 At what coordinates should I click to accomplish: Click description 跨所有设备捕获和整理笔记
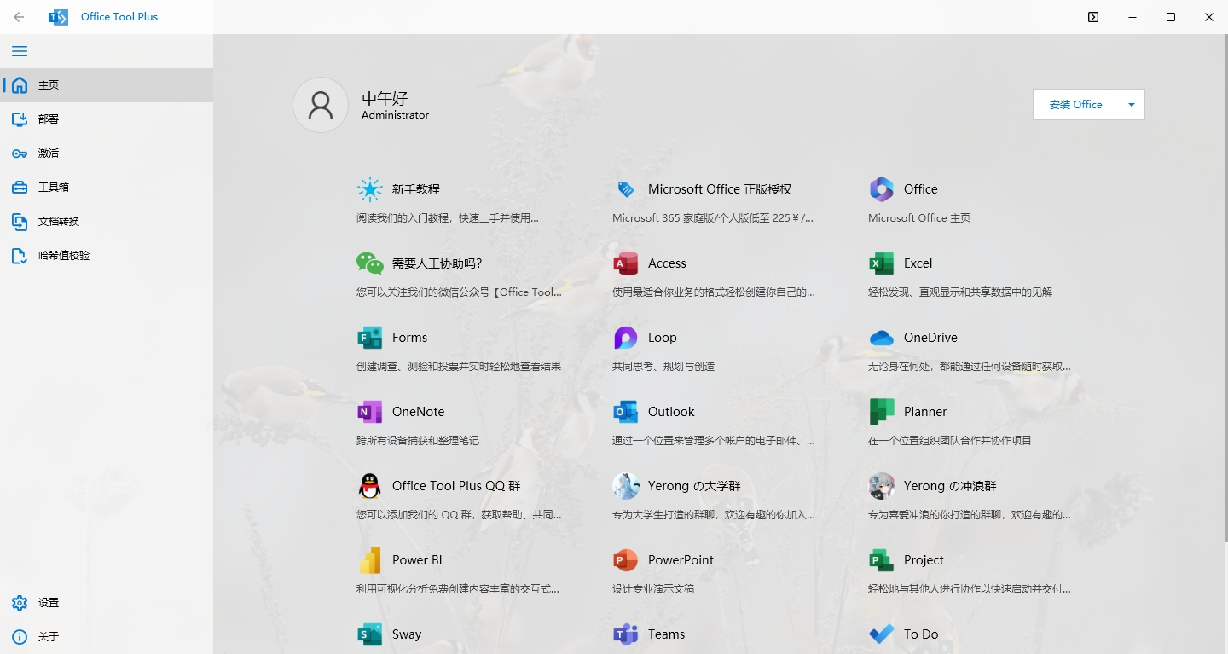[418, 441]
